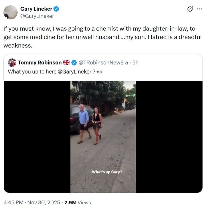Click the verified badge next to Tommy Robinson
Image resolution: width=205 pixels, height=209 pixels.
(74, 63)
